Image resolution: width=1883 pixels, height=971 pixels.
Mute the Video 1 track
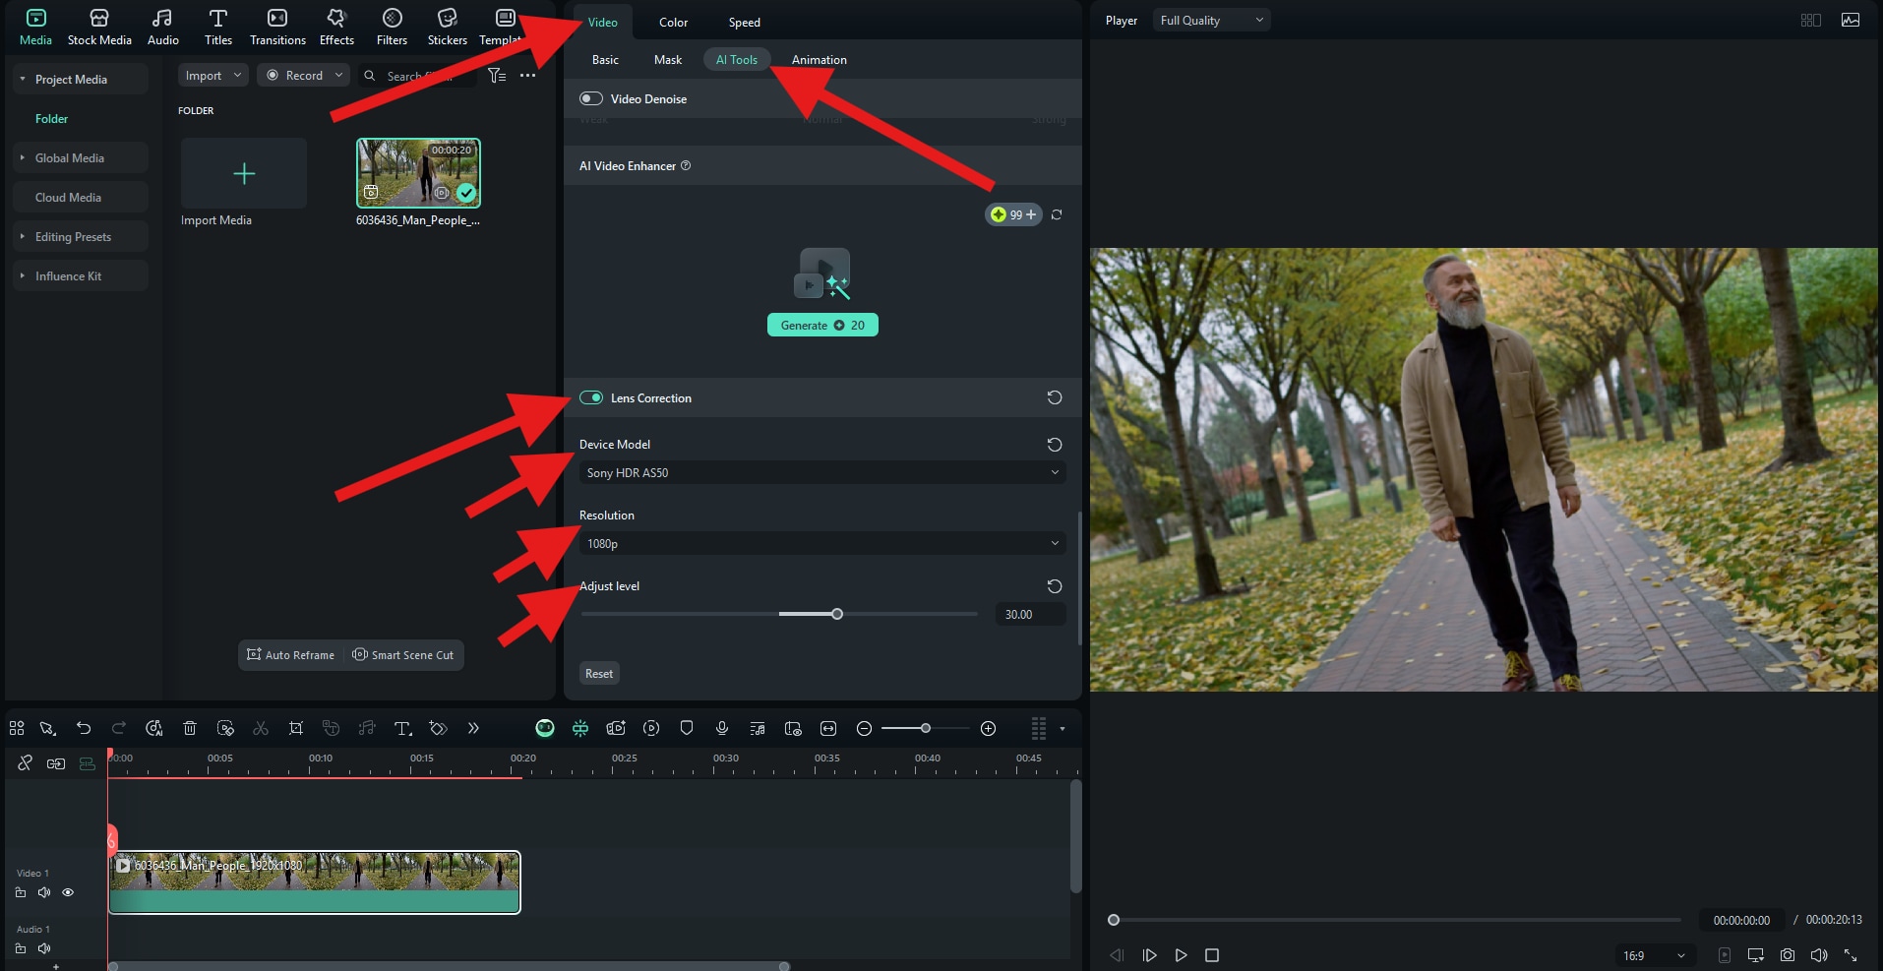[44, 892]
